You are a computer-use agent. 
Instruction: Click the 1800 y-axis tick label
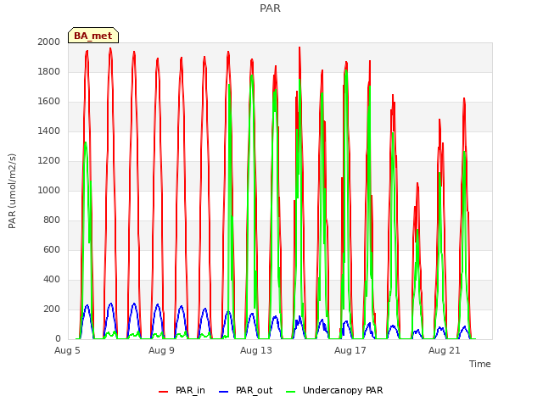tap(49, 71)
